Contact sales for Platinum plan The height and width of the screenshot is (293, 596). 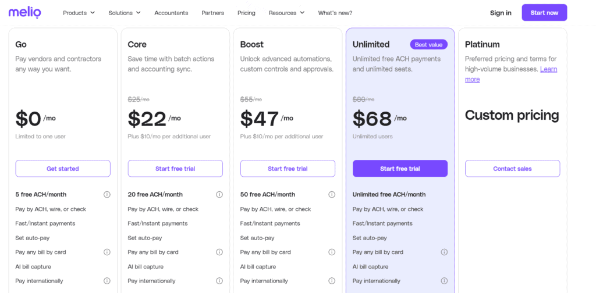512,169
